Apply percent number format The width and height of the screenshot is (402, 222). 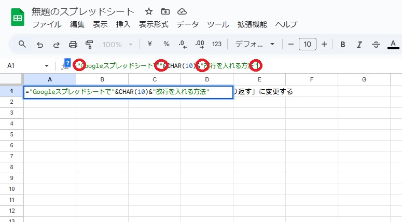coord(167,44)
